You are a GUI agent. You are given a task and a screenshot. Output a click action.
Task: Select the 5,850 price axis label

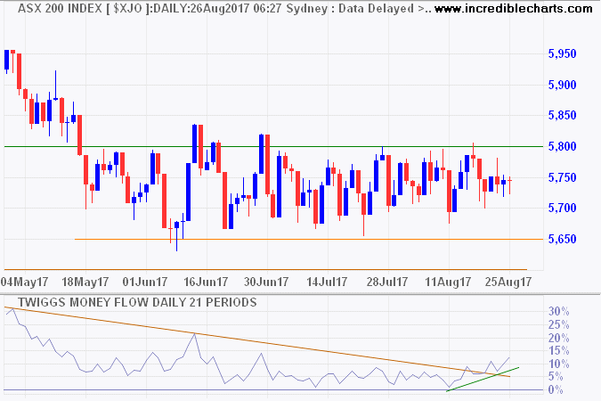tap(563, 115)
